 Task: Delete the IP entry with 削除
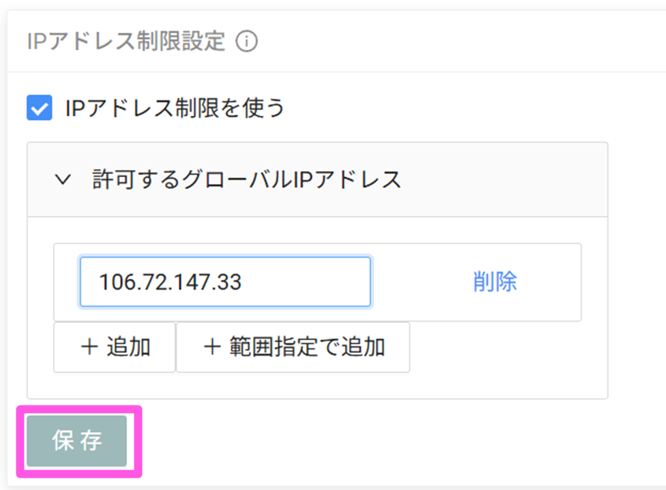tap(495, 282)
